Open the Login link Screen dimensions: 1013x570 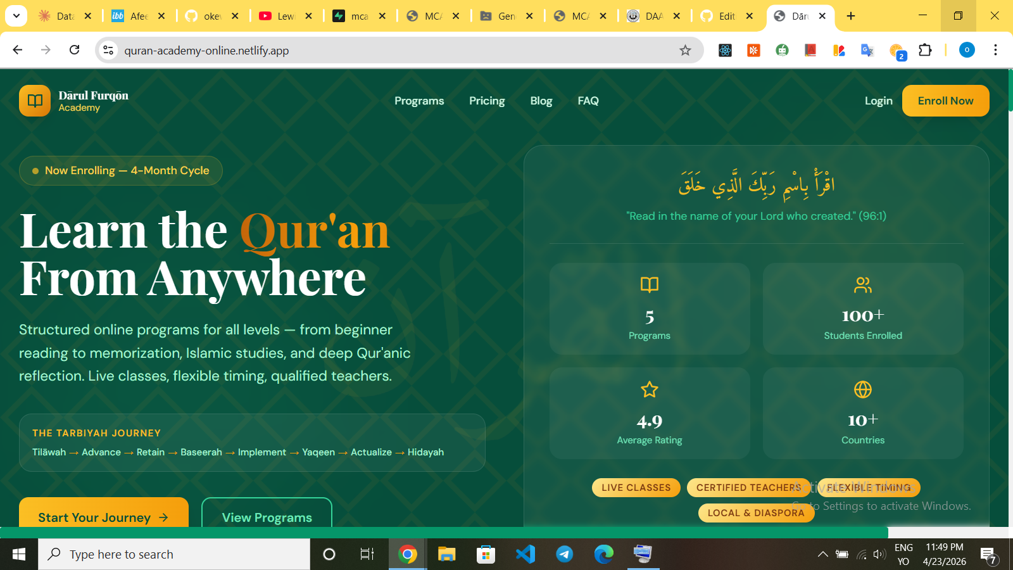[x=879, y=101]
